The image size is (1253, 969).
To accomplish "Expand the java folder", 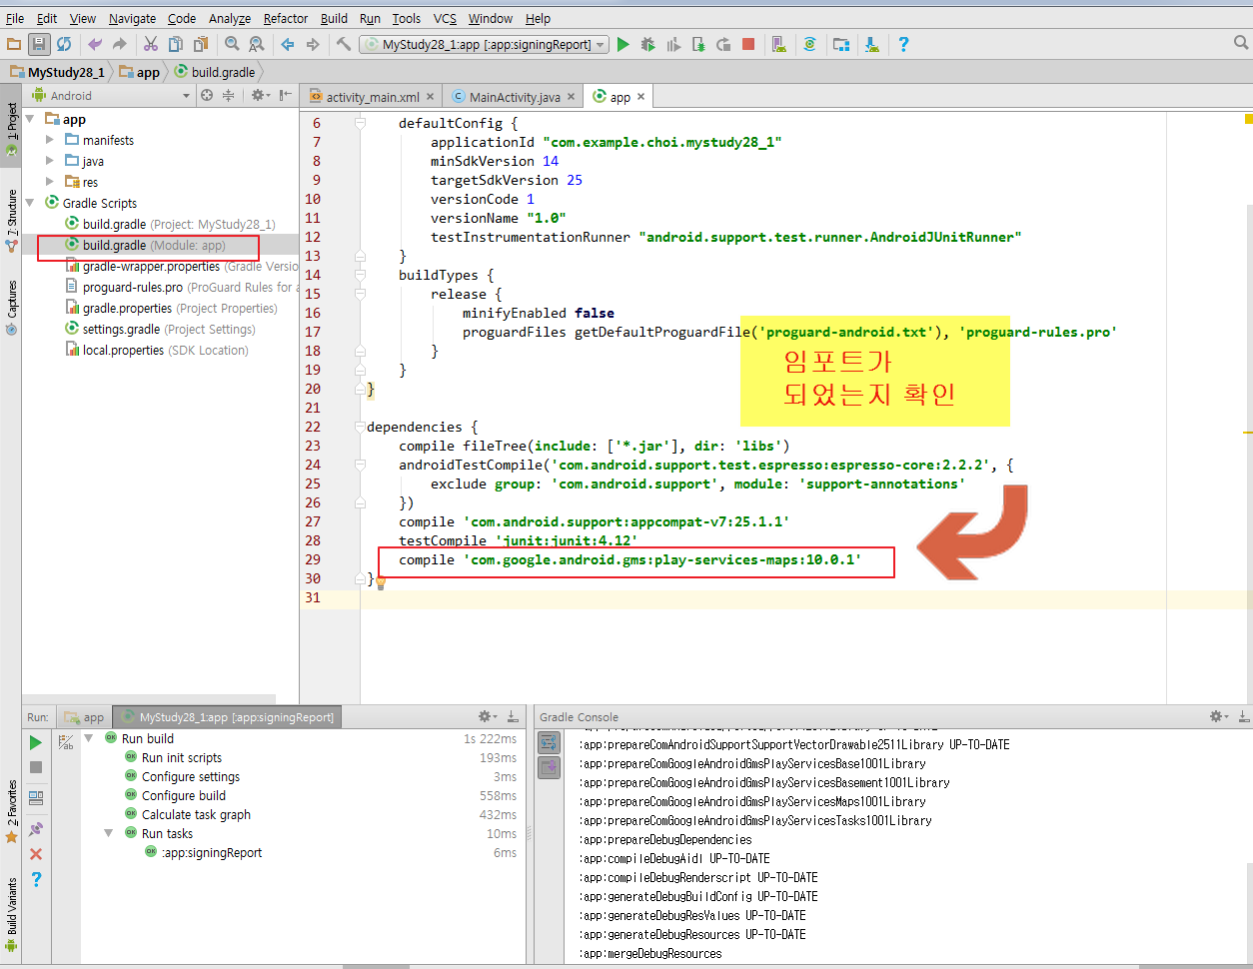I will pos(50,161).
